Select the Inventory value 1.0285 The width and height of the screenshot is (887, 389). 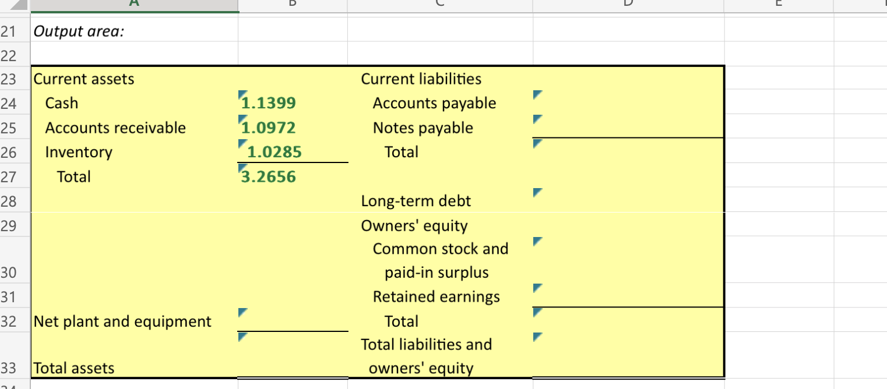click(293, 151)
